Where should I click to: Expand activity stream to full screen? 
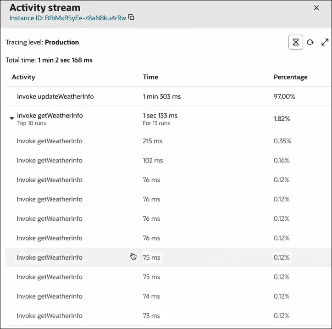(x=325, y=42)
